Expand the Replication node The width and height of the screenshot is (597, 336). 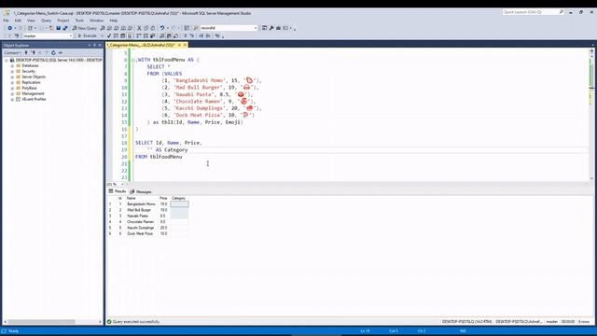(x=12, y=82)
